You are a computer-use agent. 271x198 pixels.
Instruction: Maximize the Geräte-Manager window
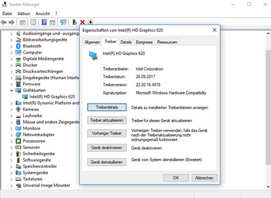(249, 5)
